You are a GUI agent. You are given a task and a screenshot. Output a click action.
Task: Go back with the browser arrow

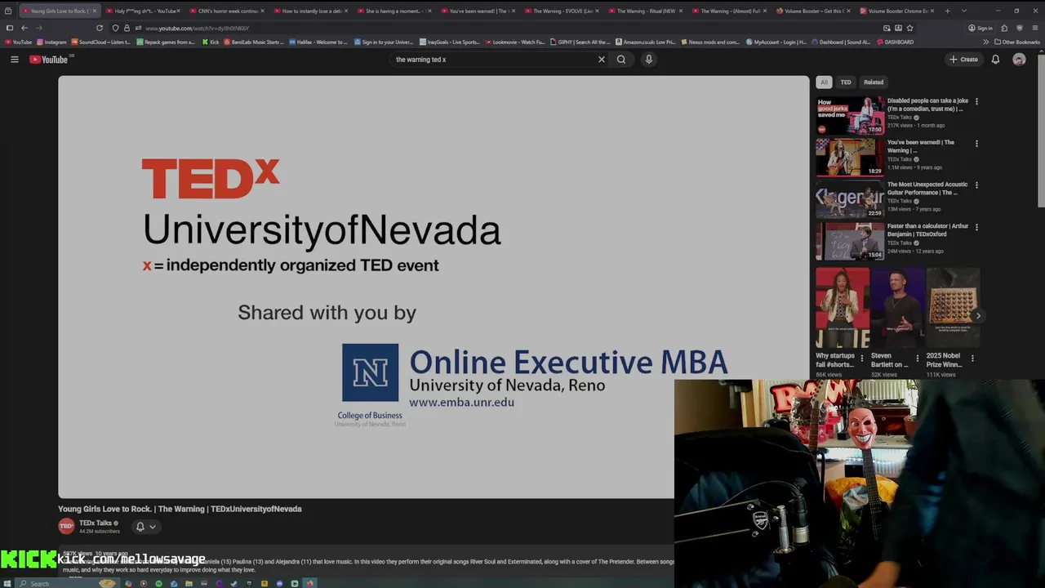(24, 28)
